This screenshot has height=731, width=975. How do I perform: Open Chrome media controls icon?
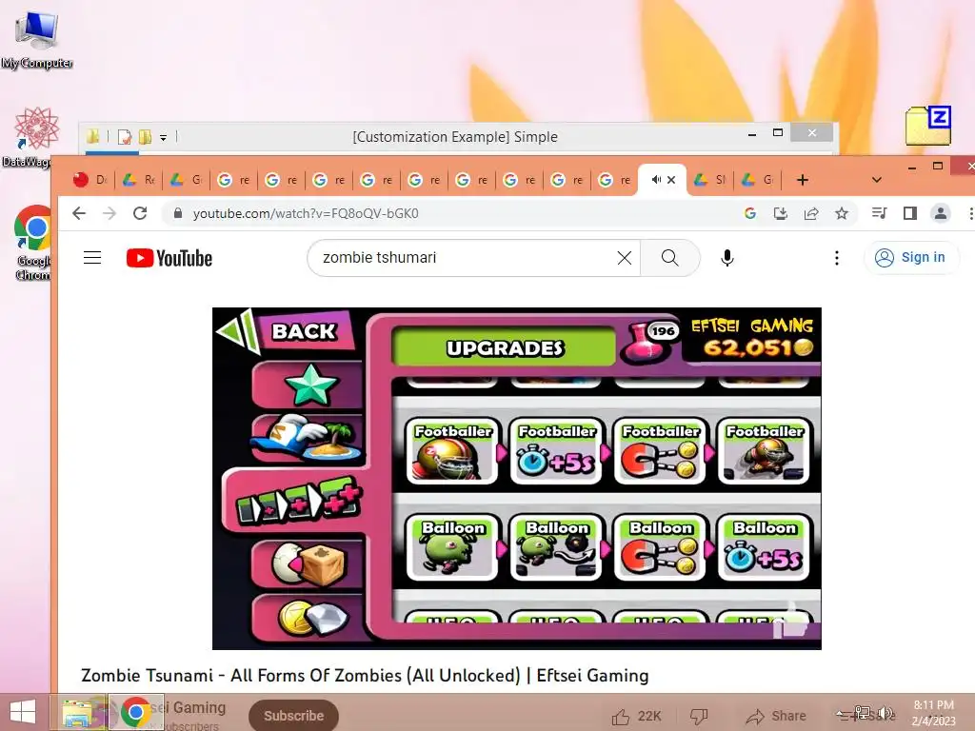click(879, 214)
